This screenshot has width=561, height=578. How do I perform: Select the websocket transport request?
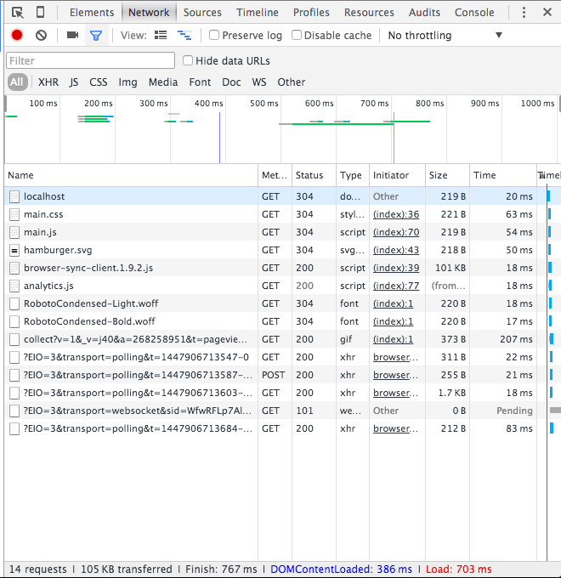point(283,411)
